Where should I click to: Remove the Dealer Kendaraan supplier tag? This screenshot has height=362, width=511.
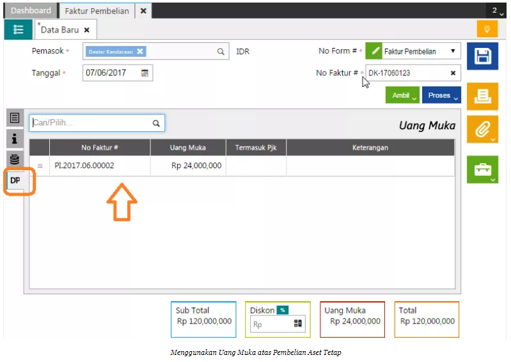(140, 52)
